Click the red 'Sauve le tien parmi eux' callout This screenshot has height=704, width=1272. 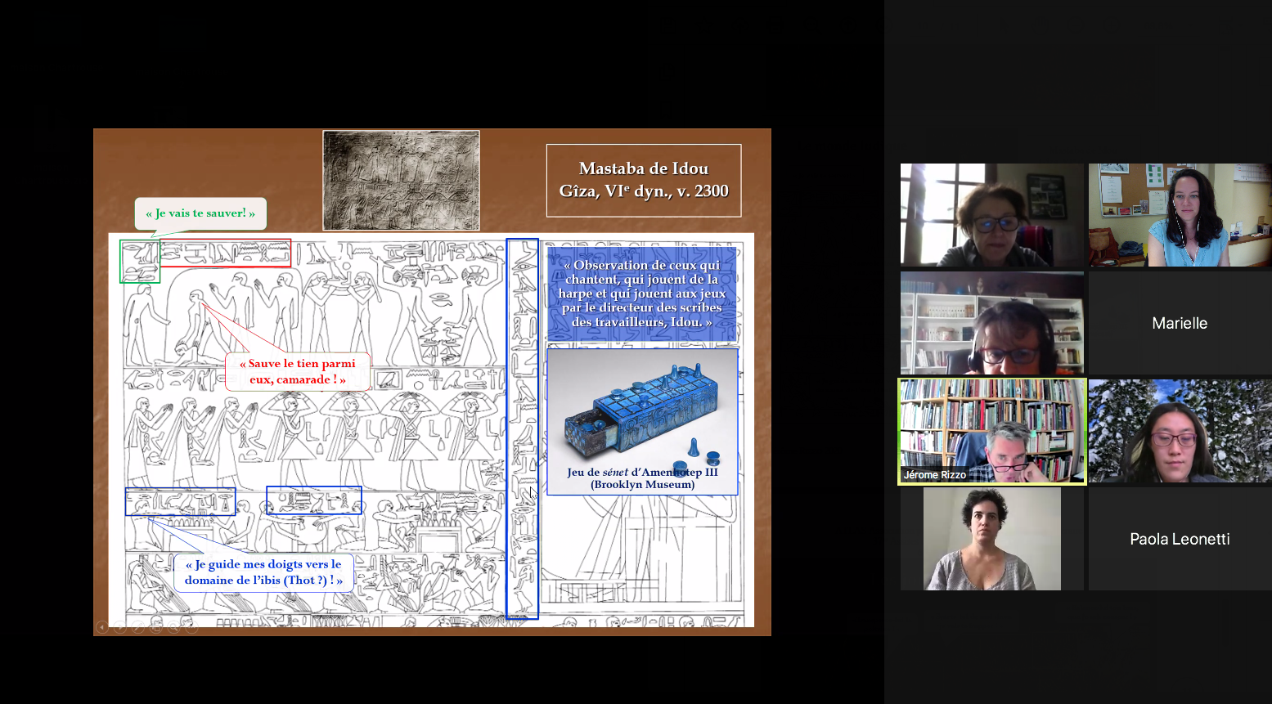click(x=298, y=372)
